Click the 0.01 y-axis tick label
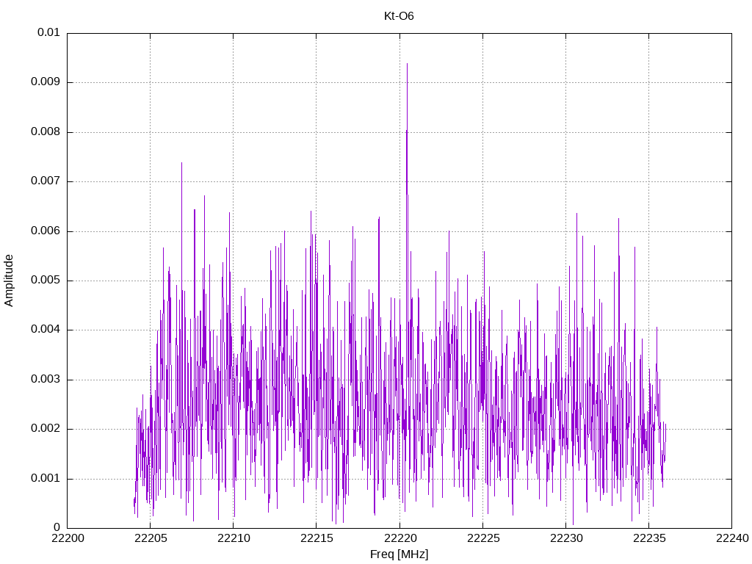This screenshot has width=752, height=564. coord(49,32)
